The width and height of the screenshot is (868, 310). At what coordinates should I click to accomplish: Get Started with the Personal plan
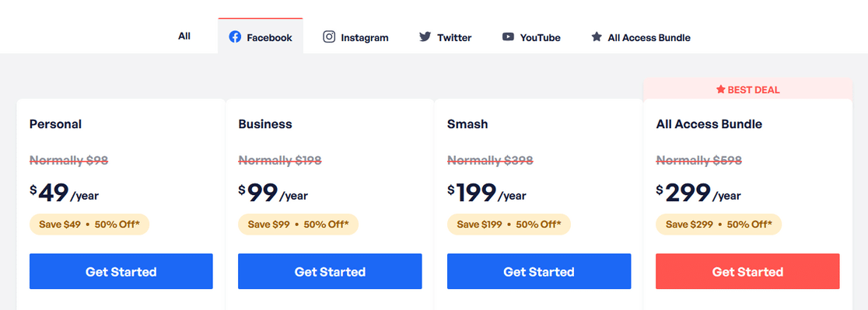tap(121, 271)
